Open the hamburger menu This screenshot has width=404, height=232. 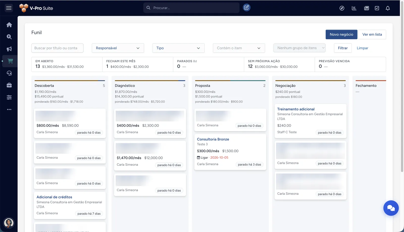(x=9, y=8)
